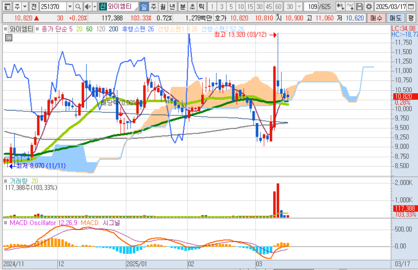Image resolution: width=418 pixels, height=270 pixels.
Task: Switch to minute '분' chart period
Action: click(183, 6)
